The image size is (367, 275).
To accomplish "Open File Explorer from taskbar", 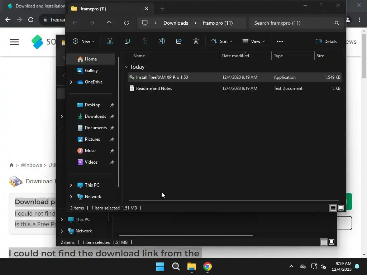I will tap(191, 266).
